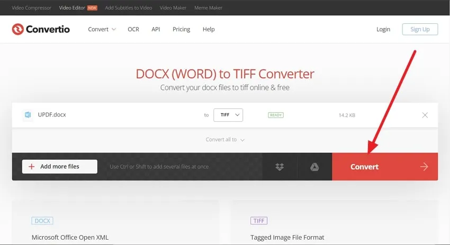Open the Convert navigation menu

[x=102, y=29]
